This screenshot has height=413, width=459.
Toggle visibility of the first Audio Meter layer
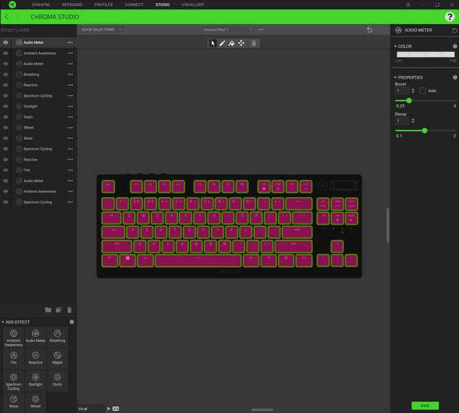coord(5,42)
